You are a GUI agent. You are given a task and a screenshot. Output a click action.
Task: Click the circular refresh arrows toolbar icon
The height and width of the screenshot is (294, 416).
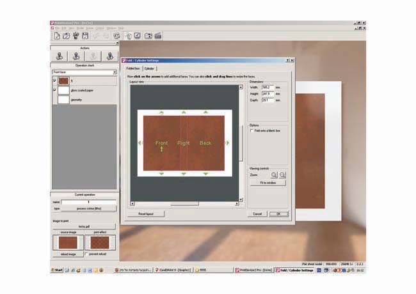[x=116, y=36]
